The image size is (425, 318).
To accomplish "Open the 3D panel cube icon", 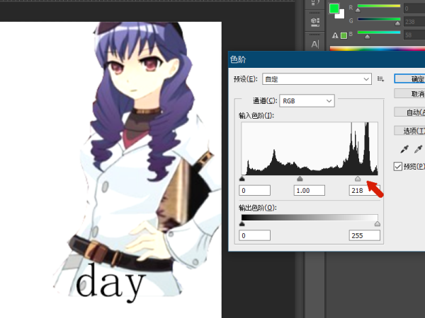I will tap(315, 22).
